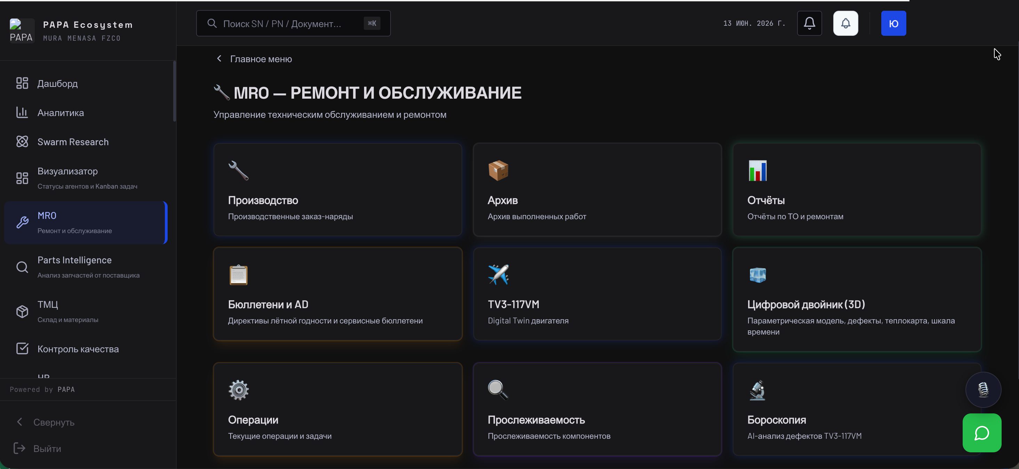Click the wrench icon on Производство card
This screenshot has width=1019, height=469.
239,170
